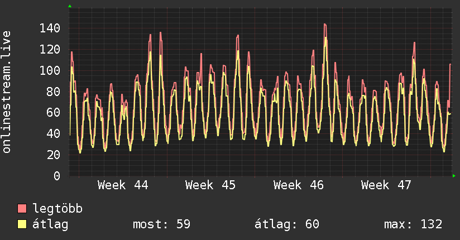This screenshot has height=240, width=460.
Task: Click the legtöbb legend label
Action: point(57,208)
